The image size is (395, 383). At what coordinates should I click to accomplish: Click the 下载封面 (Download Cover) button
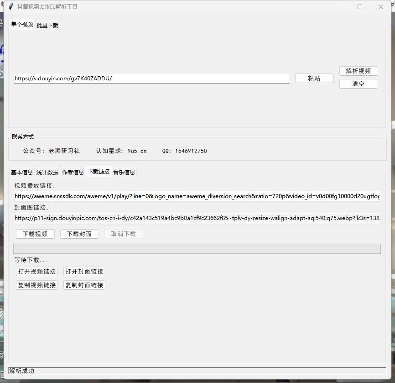79,234
